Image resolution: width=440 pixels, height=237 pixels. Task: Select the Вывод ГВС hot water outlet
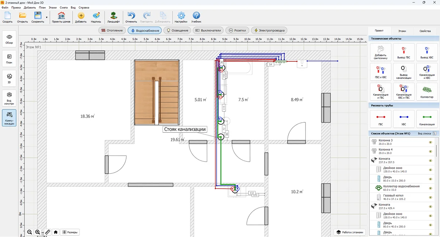pyautogui.click(x=404, y=52)
